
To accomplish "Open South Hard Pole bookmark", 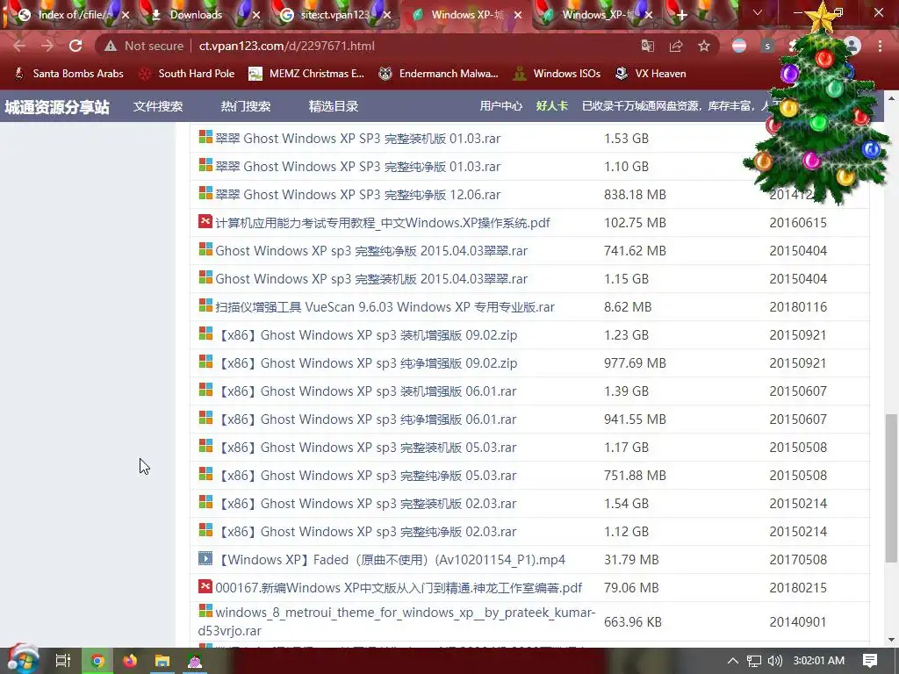I will (187, 74).
